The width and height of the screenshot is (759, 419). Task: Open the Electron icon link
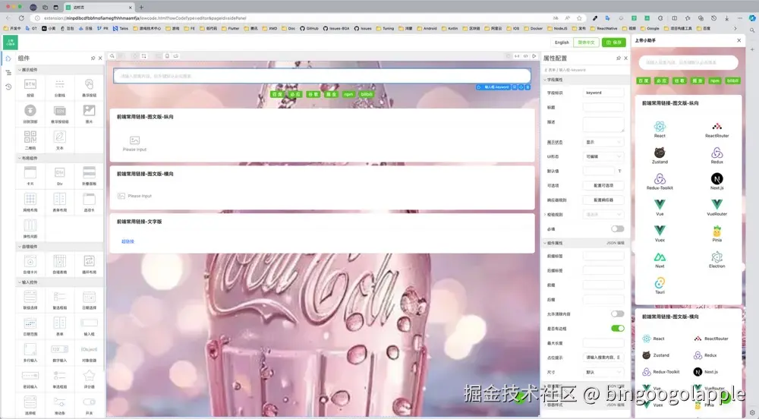click(x=716, y=258)
